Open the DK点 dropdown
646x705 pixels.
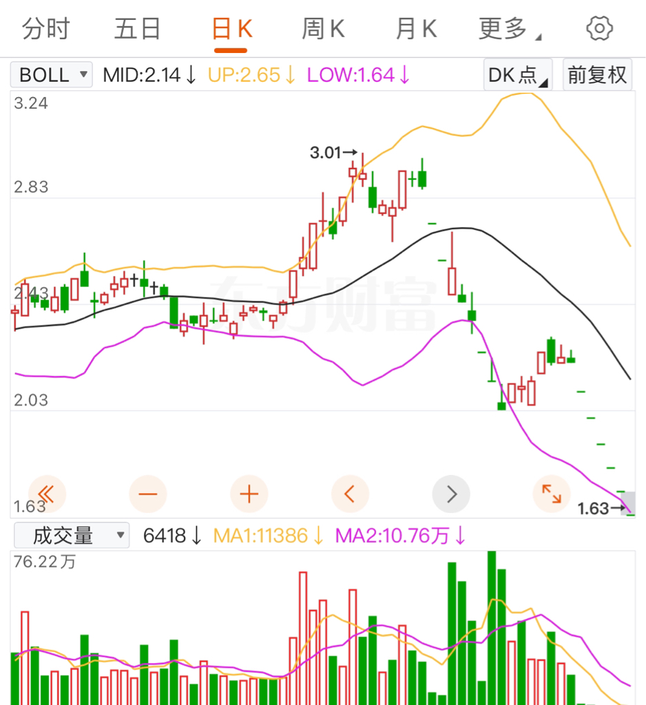click(x=518, y=74)
